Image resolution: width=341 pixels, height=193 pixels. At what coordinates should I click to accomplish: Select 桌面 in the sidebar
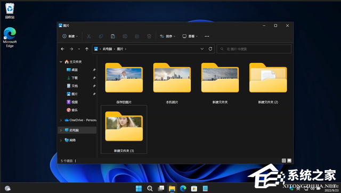pos(72,70)
